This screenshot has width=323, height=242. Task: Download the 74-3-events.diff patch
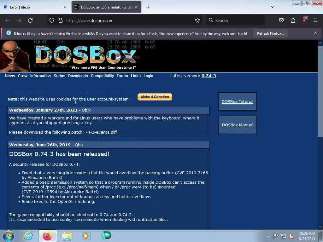click(x=101, y=132)
